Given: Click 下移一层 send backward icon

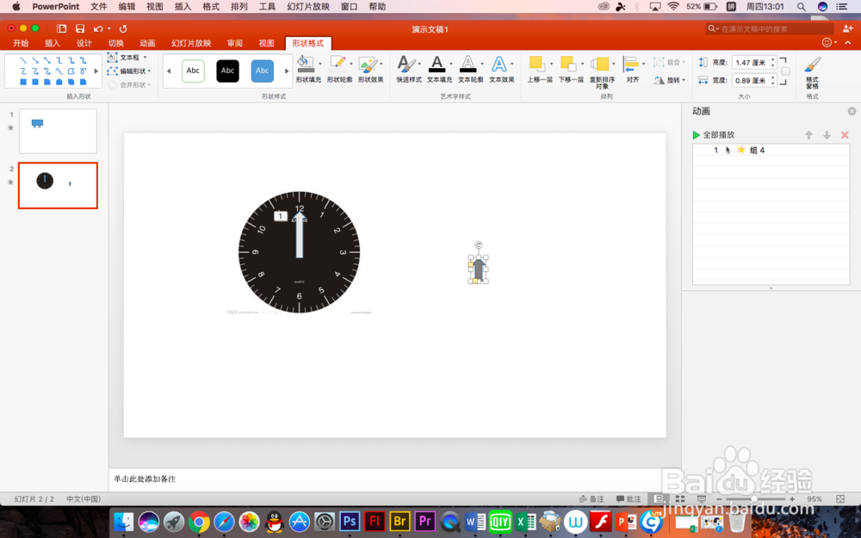Looking at the screenshot, I should (x=567, y=64).
